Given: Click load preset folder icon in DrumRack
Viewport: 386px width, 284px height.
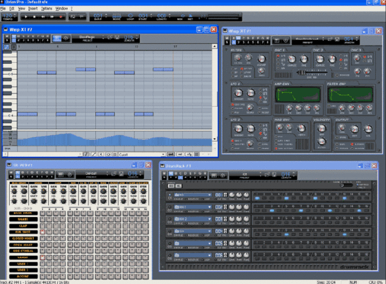Looking at the screenshot, I should (x=267, y=175).
